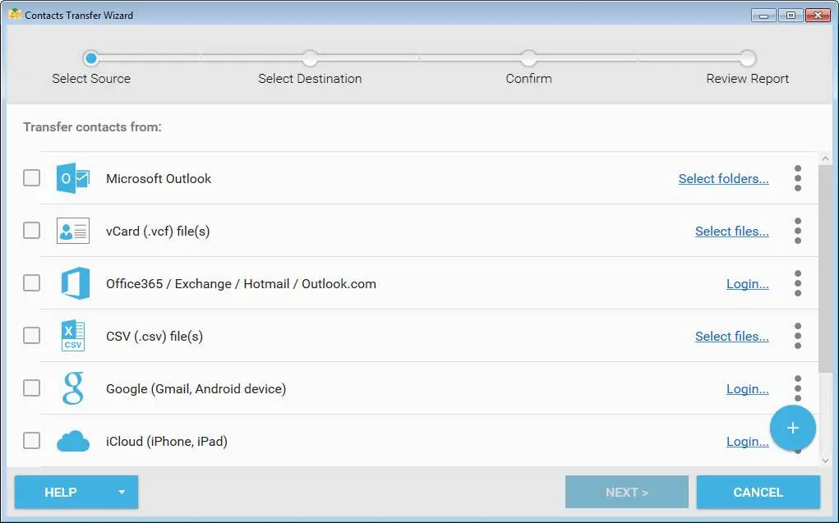Screen dimensions: 839x523
Task: Tick the CSV (.csv) file(s) checkbox
Action: [x=31, y=335]
